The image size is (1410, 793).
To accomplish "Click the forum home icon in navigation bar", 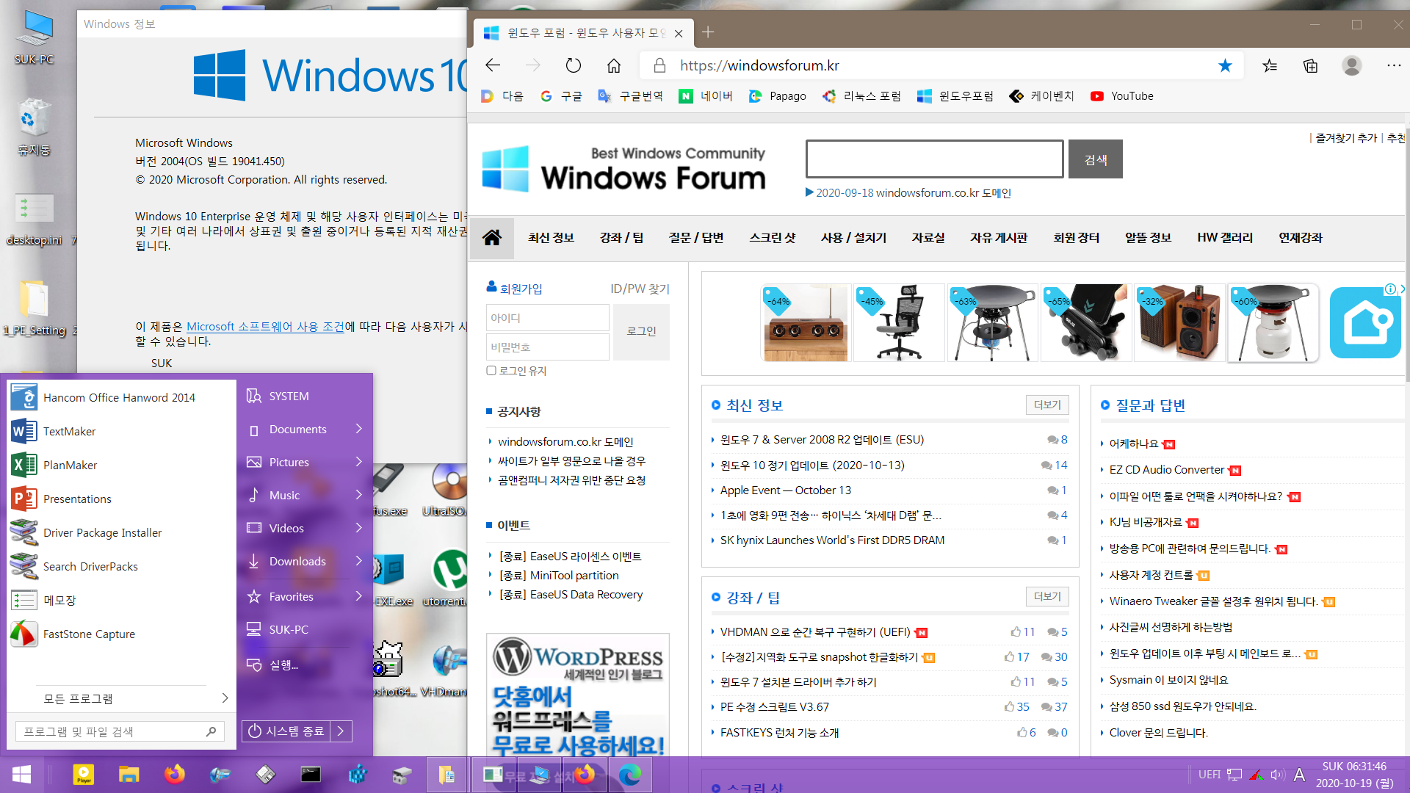I will pos(492,237).
